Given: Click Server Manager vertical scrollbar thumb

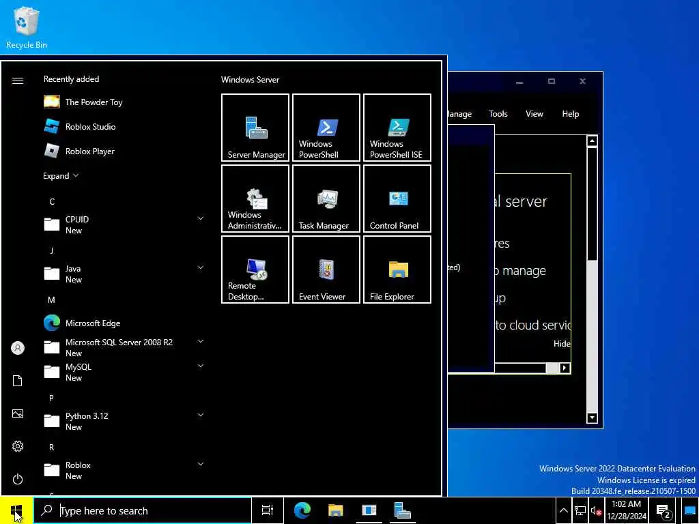Looking at the screenshot, I should pyautogui.click(x=592, y=205).
